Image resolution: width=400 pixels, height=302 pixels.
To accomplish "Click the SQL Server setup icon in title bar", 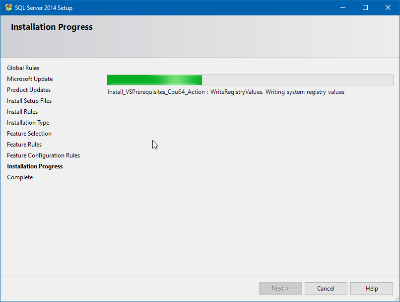I will pos(9,7).
